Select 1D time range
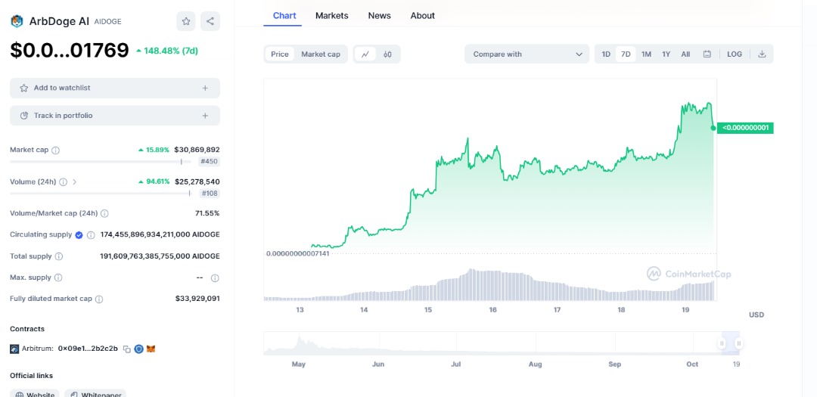The image size is (817, 397). click(606, 54)
